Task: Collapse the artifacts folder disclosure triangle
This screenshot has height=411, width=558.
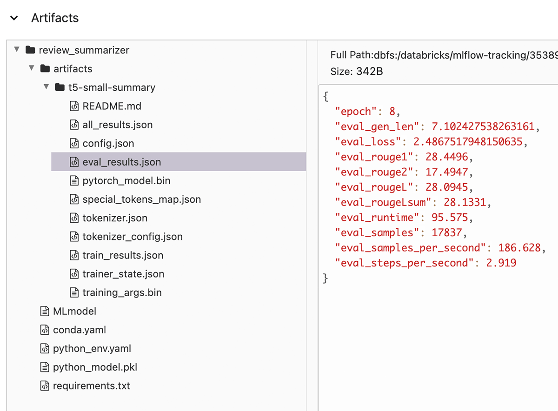Action: click(32, 68)
